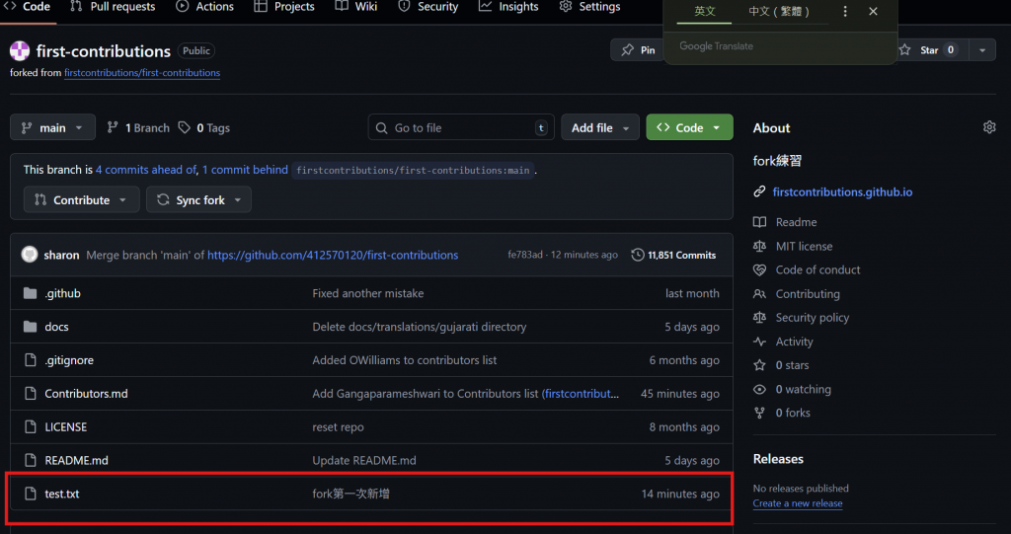Open the 4 commits ahead of link
Image resolution: width=1011 pixels, height=534 pixels.
coord(146,170)
